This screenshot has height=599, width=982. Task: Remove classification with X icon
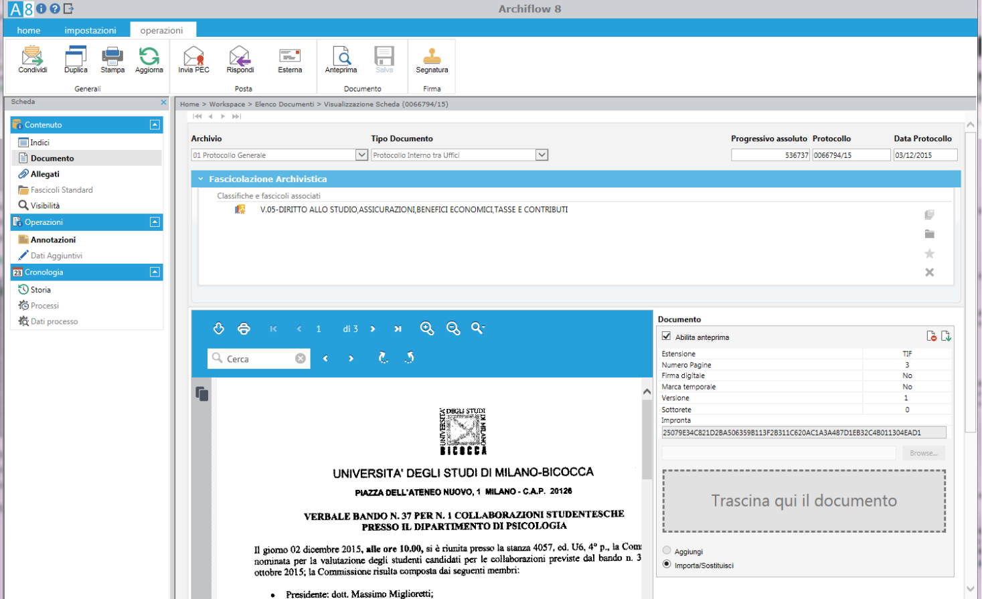click(929, 272)
